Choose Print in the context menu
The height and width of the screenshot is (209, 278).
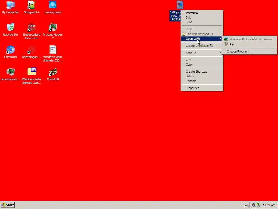202,22
